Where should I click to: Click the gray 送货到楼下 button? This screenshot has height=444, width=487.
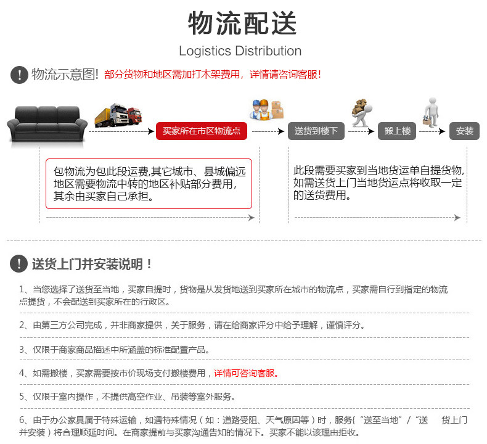(316, 131)
